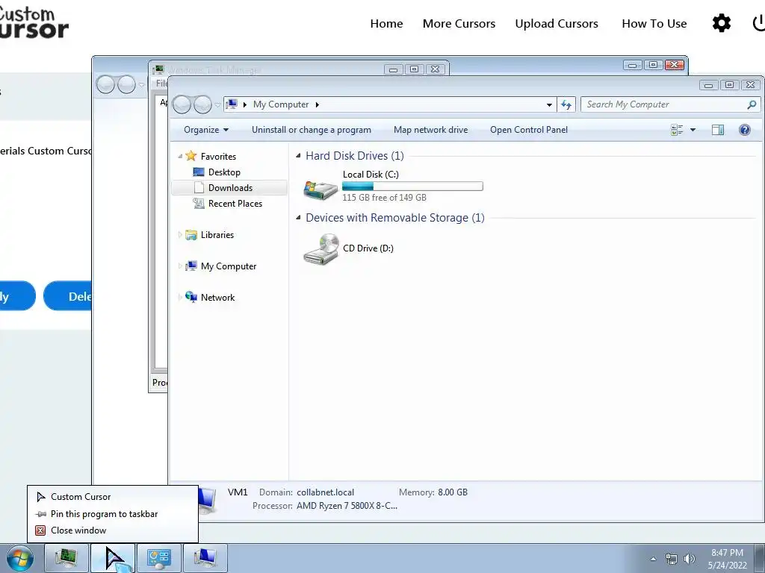Select the Local Disk (C:) drive icon
Screen dimensions: 765x573
pos(320,189)
